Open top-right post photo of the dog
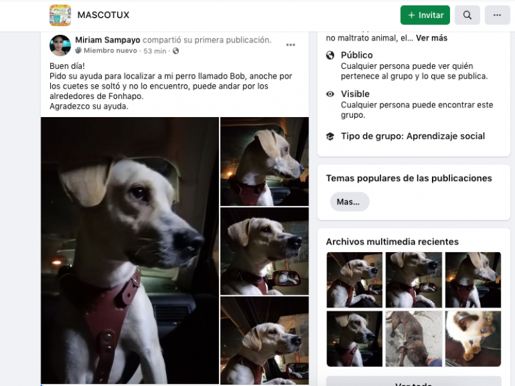Image resolution: width=515 pixels, height=386 pixels. 265,161
